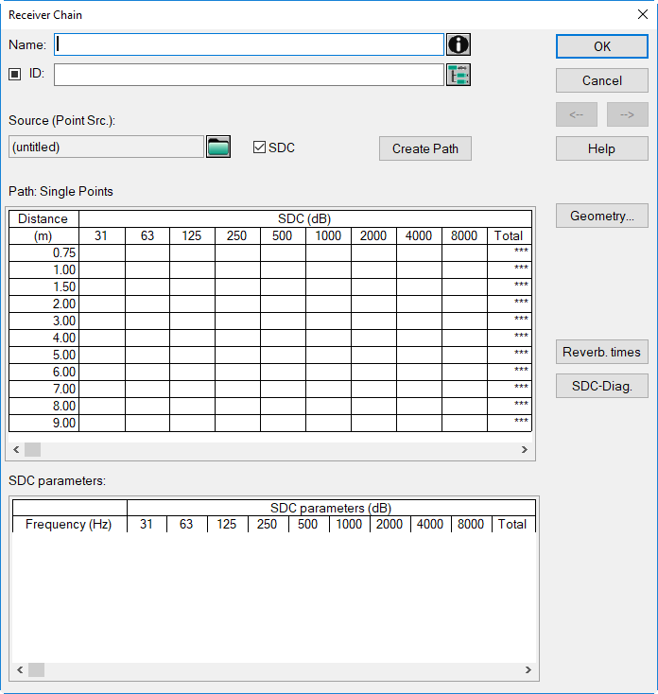Click the Total cell in the 9.00 row
The height and width of the screenshot is (694, 658).
click(x=510, y=424)
